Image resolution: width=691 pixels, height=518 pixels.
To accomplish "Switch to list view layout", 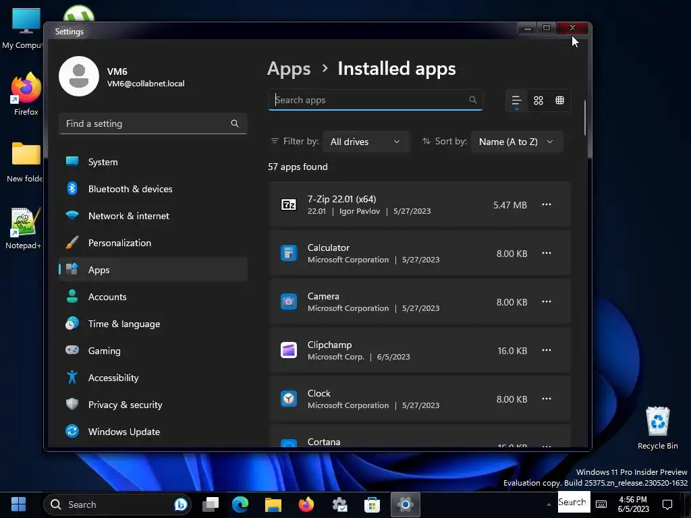I will point(516,100).
